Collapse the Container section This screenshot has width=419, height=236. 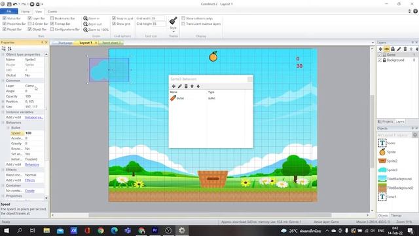click(3, 186)
